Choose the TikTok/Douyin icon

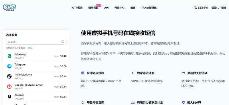click(x=9, y=76)
